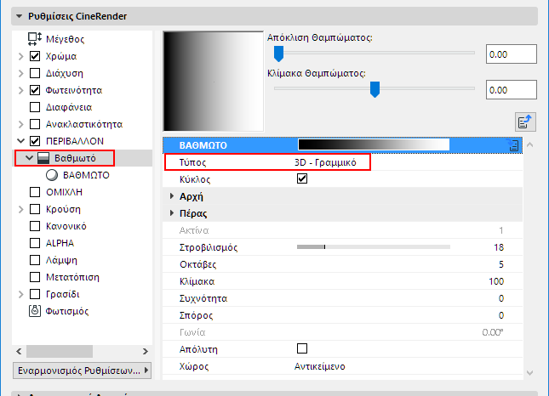The image size is (549, 396).
Task: Enable the Λάμψη checkbox
Action: [x=35, y=260]
